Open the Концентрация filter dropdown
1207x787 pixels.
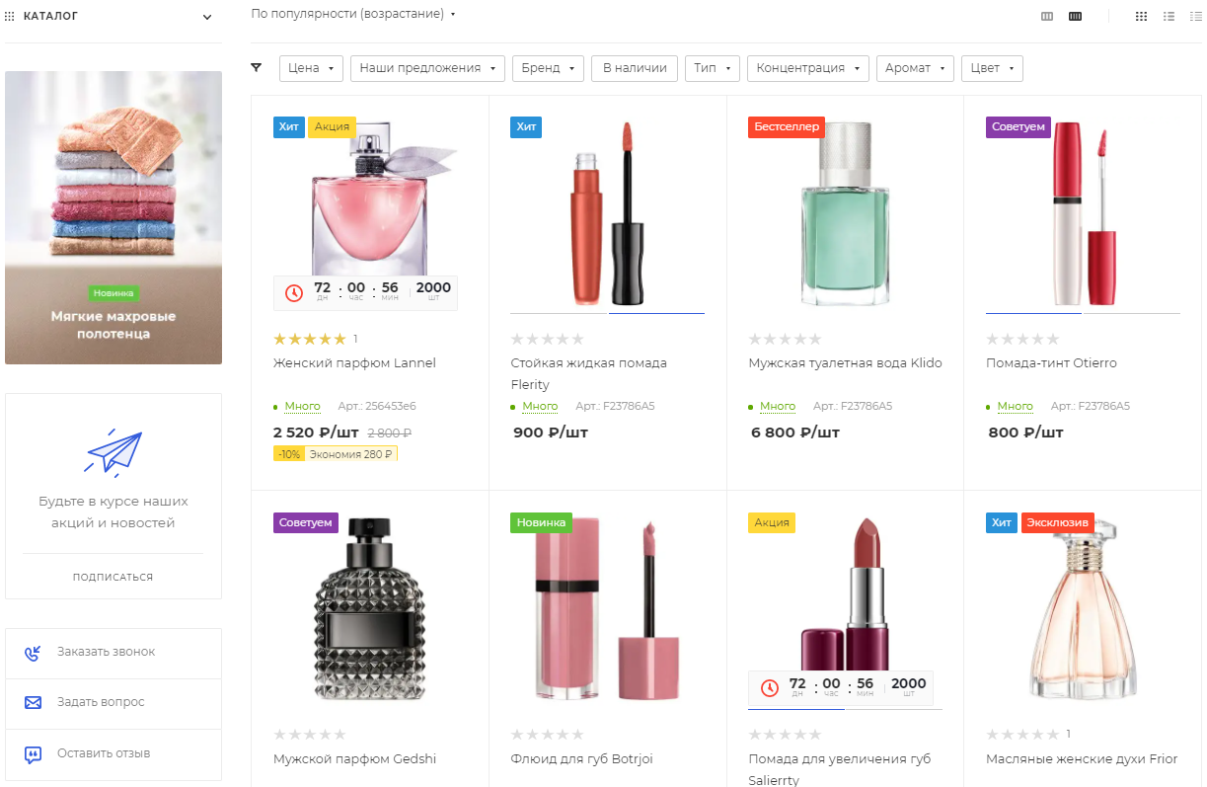(808, 68)
